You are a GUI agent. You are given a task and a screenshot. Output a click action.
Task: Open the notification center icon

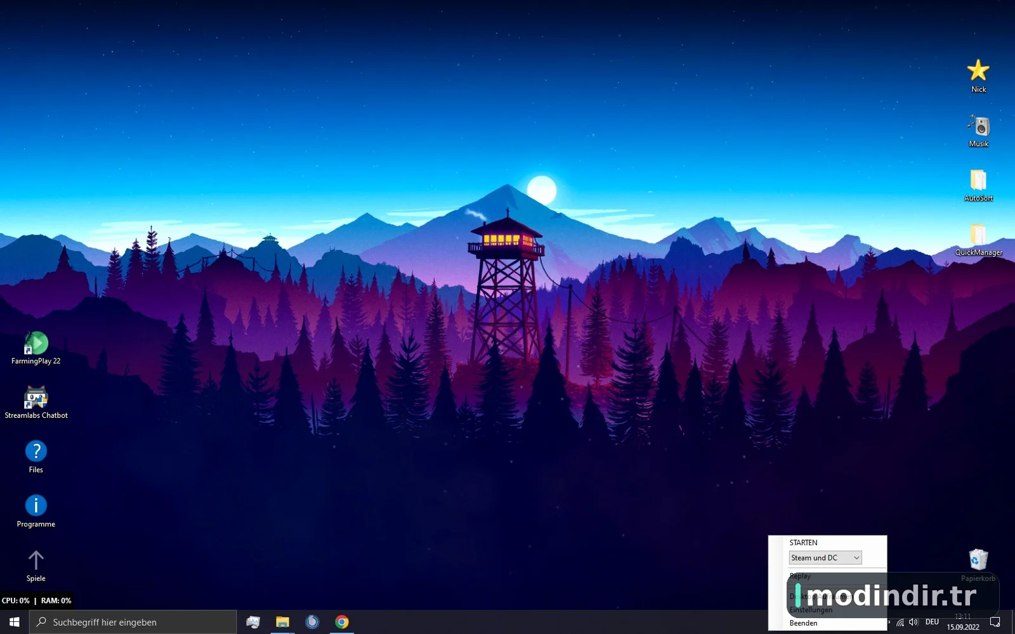(x=995, y=622)
